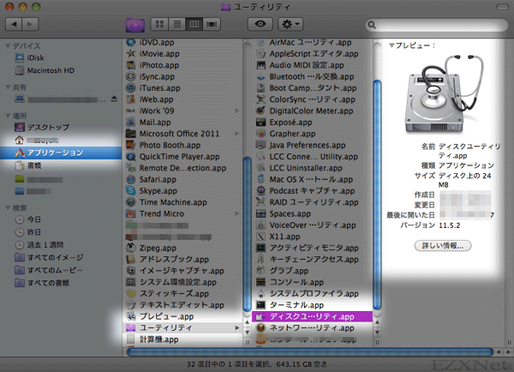The width and height of the screenshot is (514, 372).
Task: Focus the Finder search field
Action: 437,25
